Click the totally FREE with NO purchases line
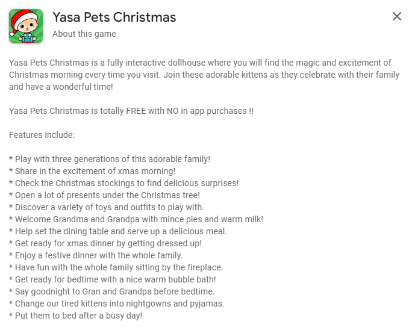This screenshot has width=409, height=330. pos(131,111)
